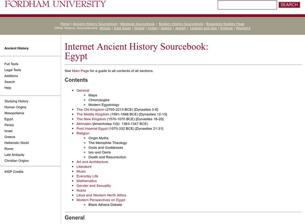Viewport: 305px width, 224px height.
Task: Open Full Texts in sidebar
Action: click(11, 64)
